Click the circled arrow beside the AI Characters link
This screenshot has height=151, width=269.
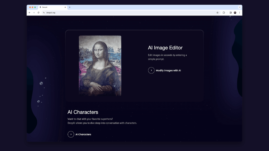[x=71, y=135]
